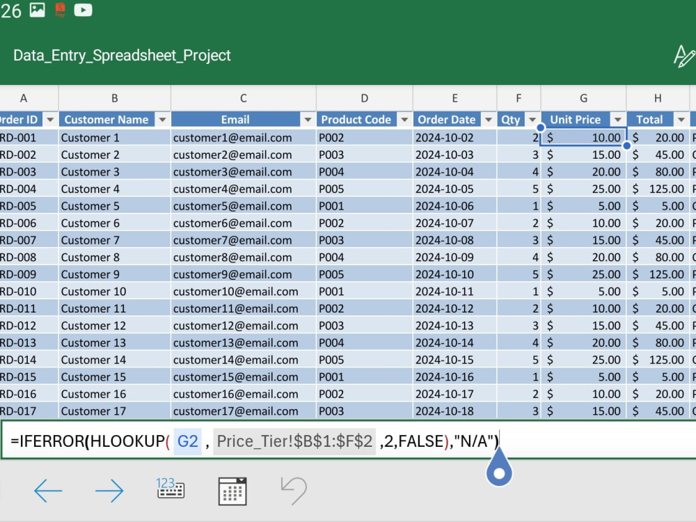Open the date picker calendar icon
The width and height of the screenshot is (696, 522).
232,491
